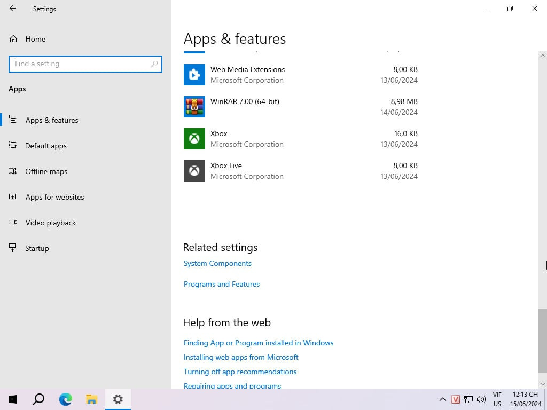This screenshot has height=410, width=547.
Task: Go to Video playback settings
Action: pos(50,223)
